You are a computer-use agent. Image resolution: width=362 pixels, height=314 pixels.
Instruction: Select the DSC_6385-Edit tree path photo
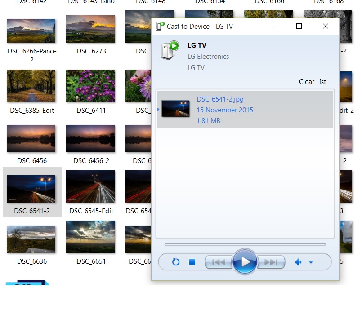click(31, 86)
